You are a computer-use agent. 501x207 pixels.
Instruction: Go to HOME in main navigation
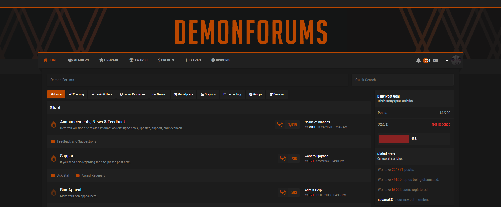(50, 60)
